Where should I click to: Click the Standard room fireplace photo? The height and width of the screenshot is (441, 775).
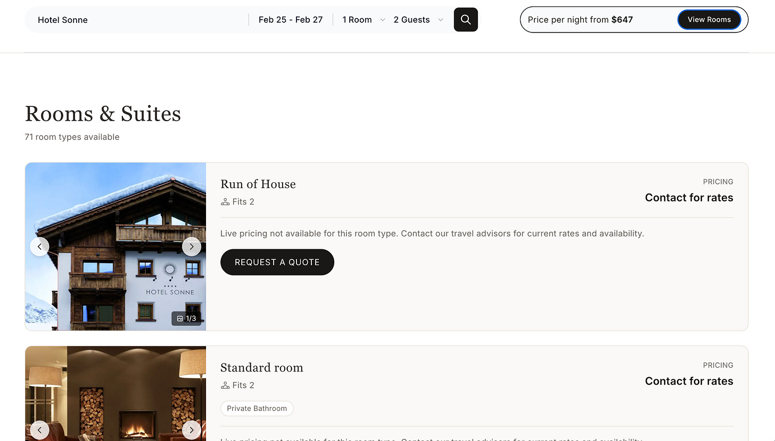116,394
